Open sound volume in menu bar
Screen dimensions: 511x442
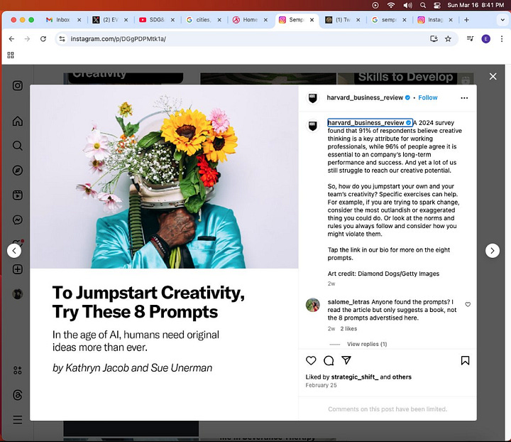coord(407,5)
